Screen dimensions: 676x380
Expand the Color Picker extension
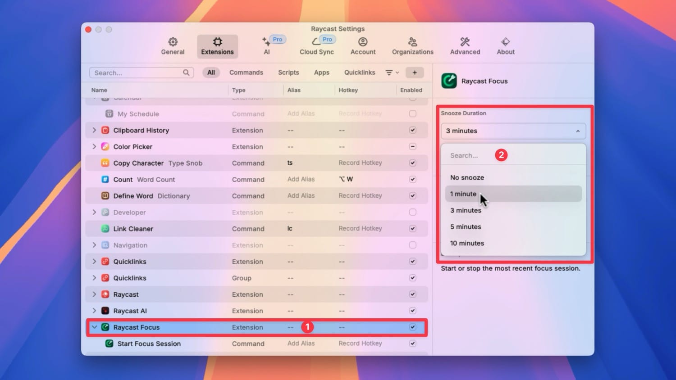[x=94, y=147]
